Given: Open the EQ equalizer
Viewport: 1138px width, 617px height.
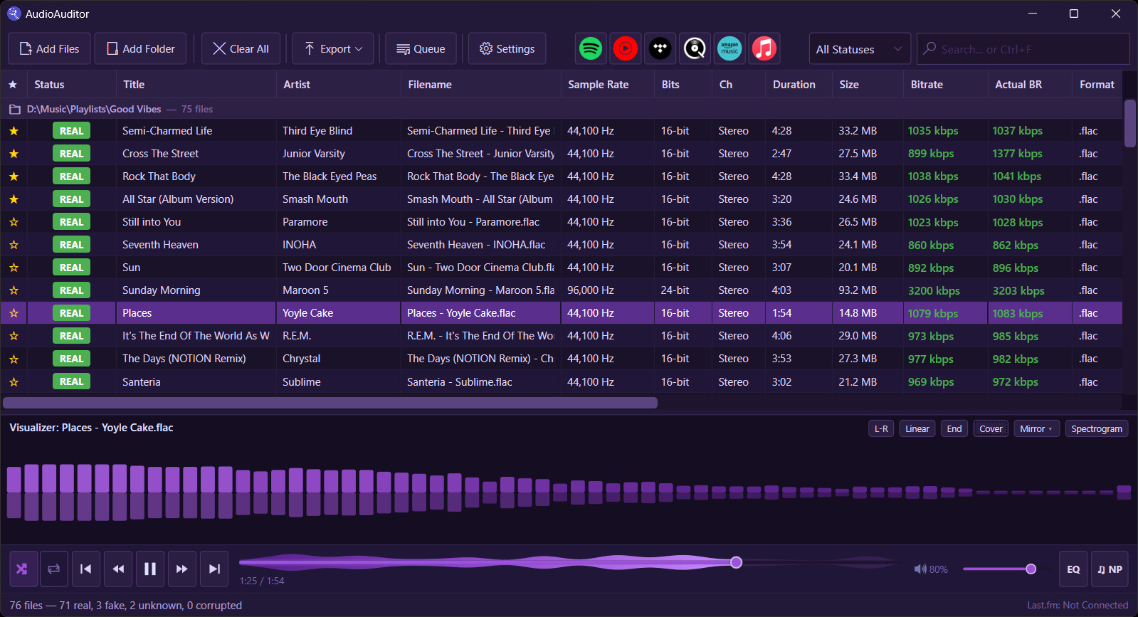Looking at the screenshot, I should pos(1073,569).
